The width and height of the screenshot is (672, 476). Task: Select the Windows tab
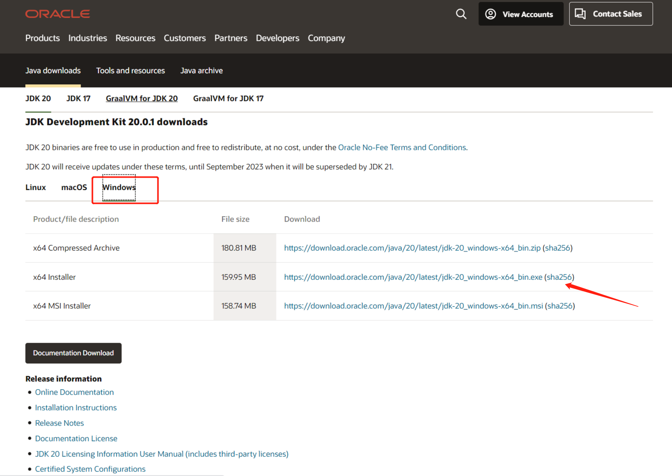click(x=119, y=187)
